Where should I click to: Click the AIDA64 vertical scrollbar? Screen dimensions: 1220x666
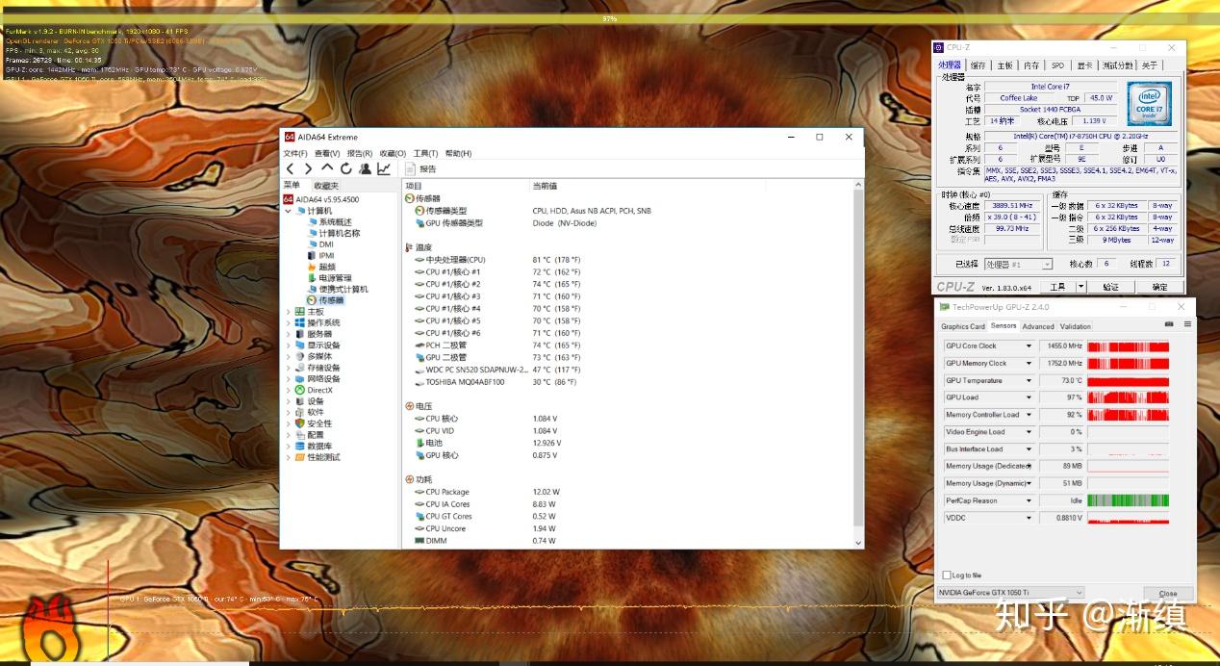[858, 363]
